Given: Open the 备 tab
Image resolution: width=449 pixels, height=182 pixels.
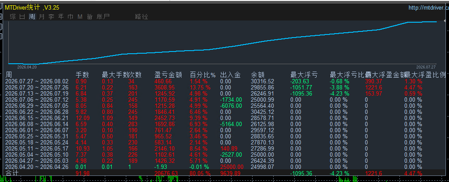Looking at the screenshot, I should click(x=90, y=17).
